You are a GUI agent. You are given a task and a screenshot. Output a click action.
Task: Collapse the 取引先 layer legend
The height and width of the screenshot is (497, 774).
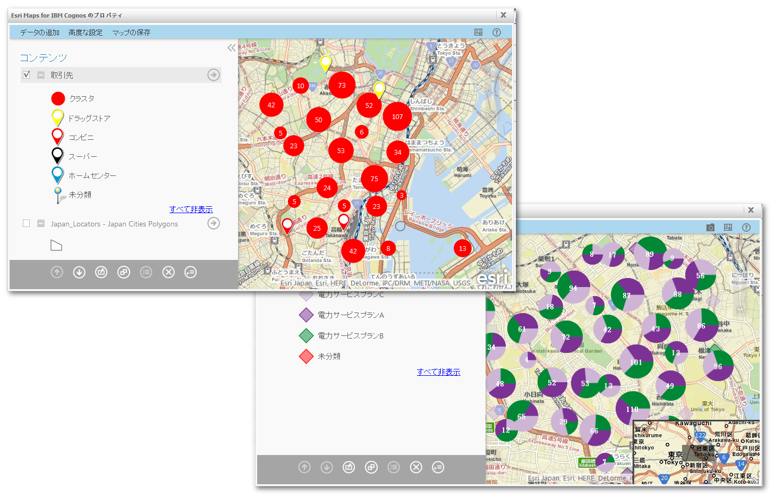pos(41,75)
